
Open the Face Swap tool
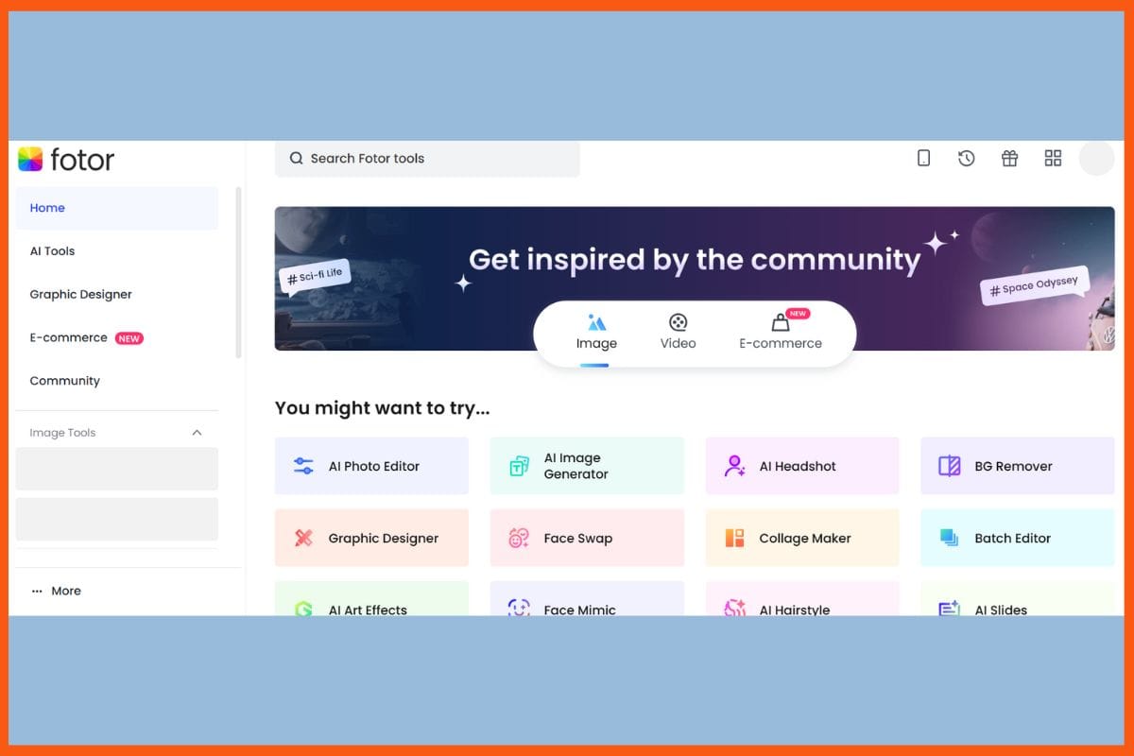587,538
